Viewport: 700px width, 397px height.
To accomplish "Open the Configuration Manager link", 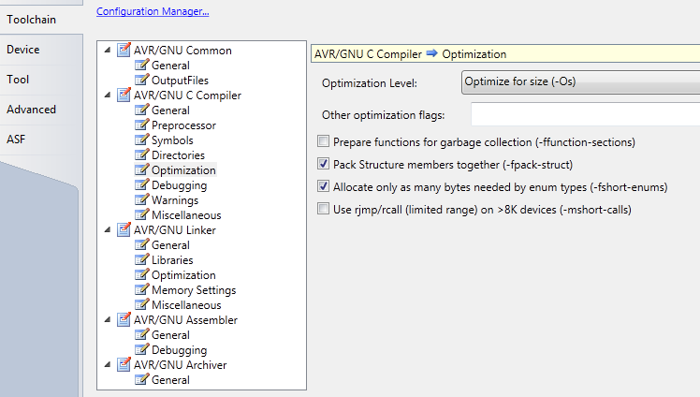I will (x=153, y=11).
